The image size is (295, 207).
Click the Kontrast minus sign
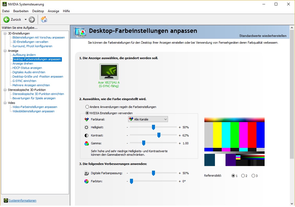click(127, 135)
